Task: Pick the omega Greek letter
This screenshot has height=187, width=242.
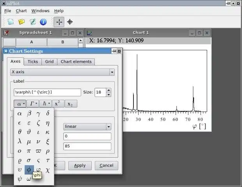Action: (x=29, y=179)
